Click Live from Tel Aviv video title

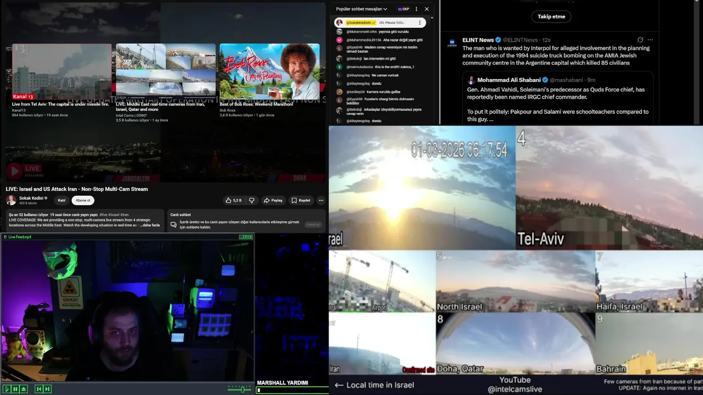60,104
